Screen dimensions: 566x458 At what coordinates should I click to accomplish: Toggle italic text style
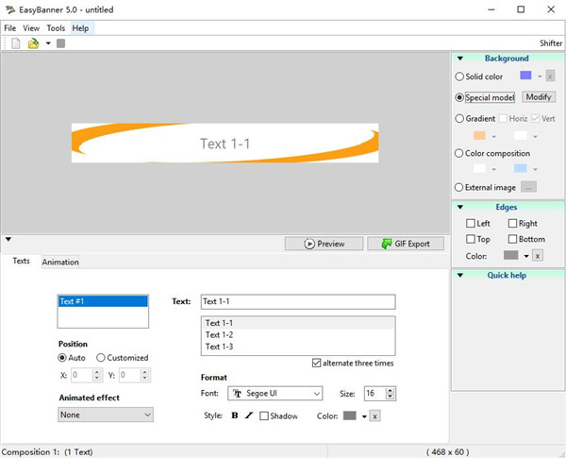pyautogui.click(x=249, y=416)
